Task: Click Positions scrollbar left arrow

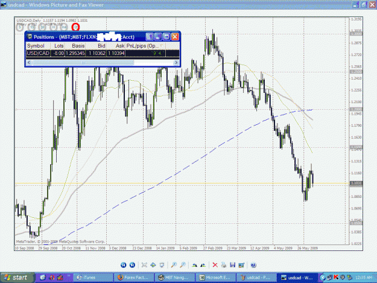Action: click(29, 63)
